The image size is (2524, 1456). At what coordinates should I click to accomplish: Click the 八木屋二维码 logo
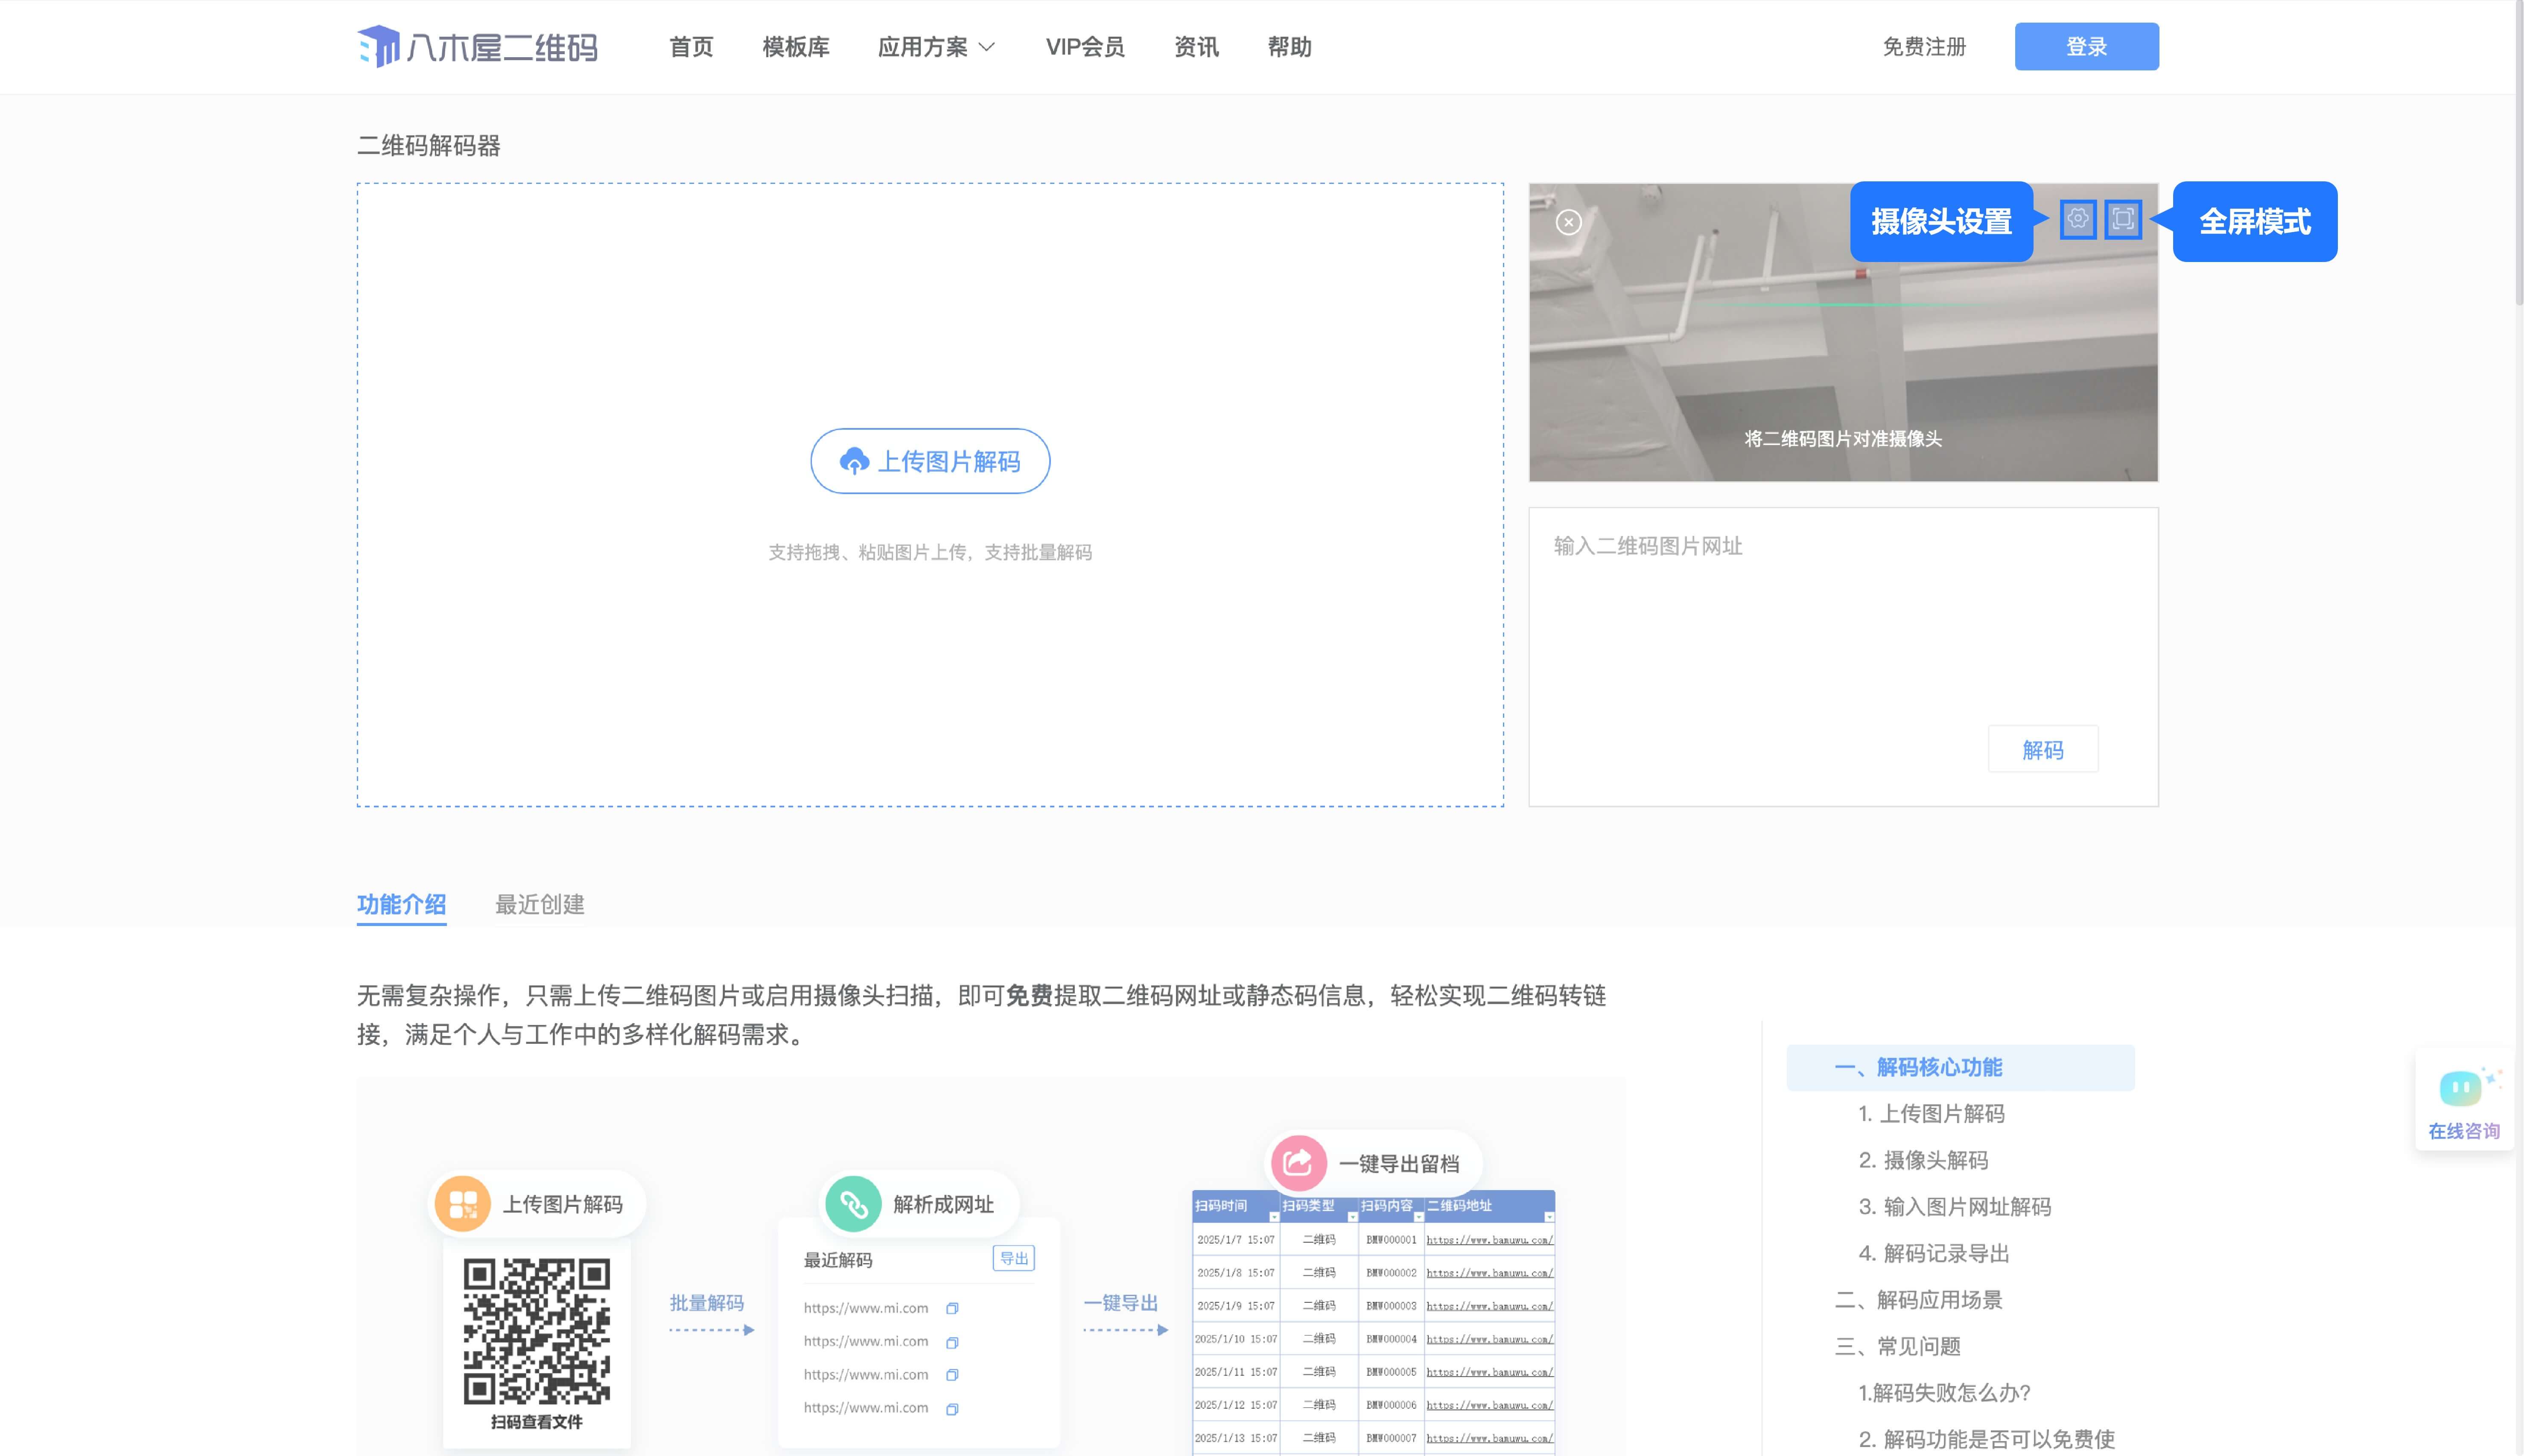[478, 47]
